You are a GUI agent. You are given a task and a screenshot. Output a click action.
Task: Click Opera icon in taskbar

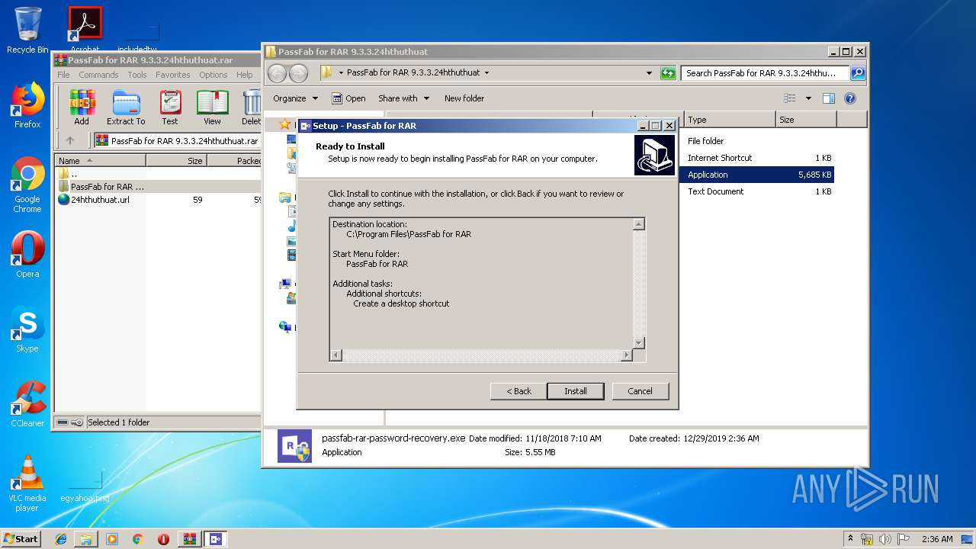pos(163,539)
